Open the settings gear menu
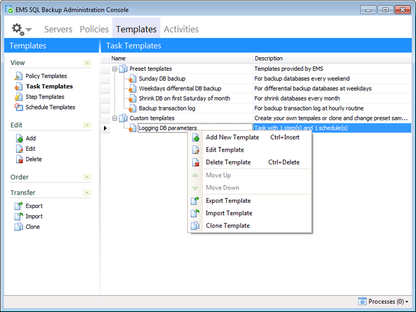Viewport: 416px width, 312px height. click(18, 29)
